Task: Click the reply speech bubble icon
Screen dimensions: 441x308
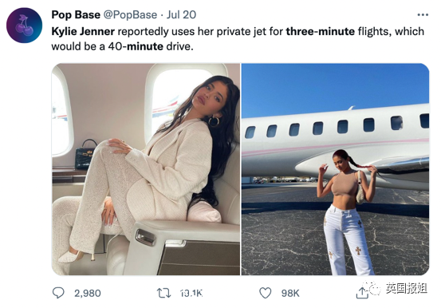Action: (58, 293)
